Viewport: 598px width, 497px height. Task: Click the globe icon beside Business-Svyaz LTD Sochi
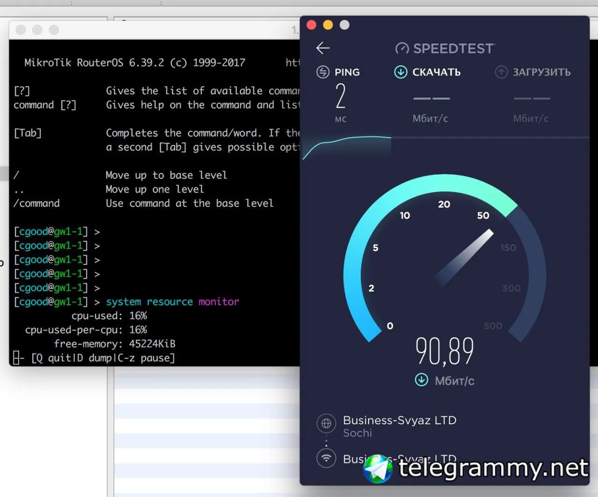(326, 423)
